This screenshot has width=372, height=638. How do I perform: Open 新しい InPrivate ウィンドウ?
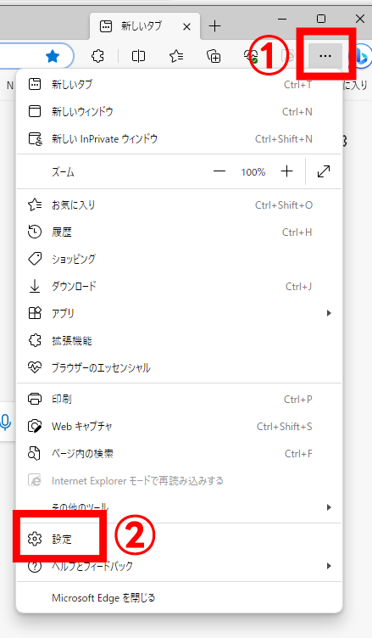(179, 139)
